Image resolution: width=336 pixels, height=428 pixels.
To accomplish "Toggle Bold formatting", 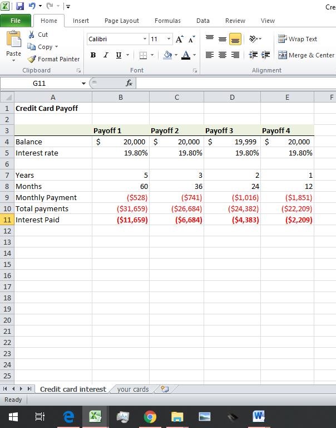I will coord(93,55).
